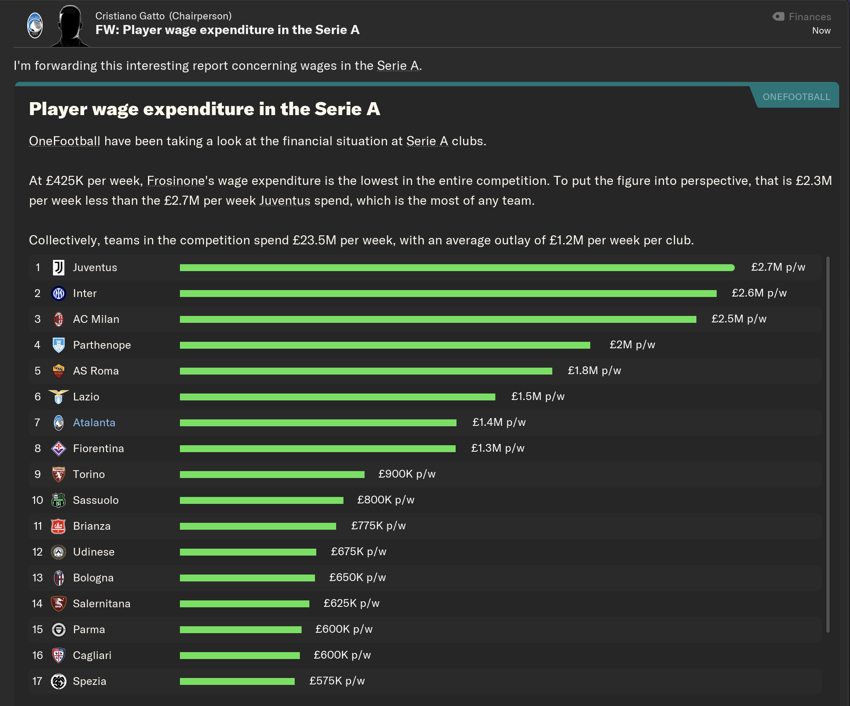The image size is (850, 706).
Task: Click the Lazio eagle crest icon
Action: (59, 397)
